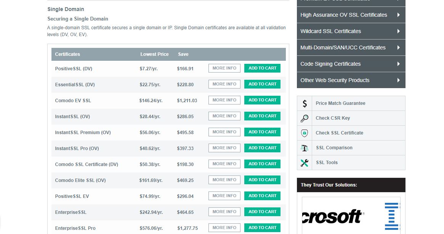
Task: View more info for InstantSSL Pro (OV)
Action: point(224,148)
